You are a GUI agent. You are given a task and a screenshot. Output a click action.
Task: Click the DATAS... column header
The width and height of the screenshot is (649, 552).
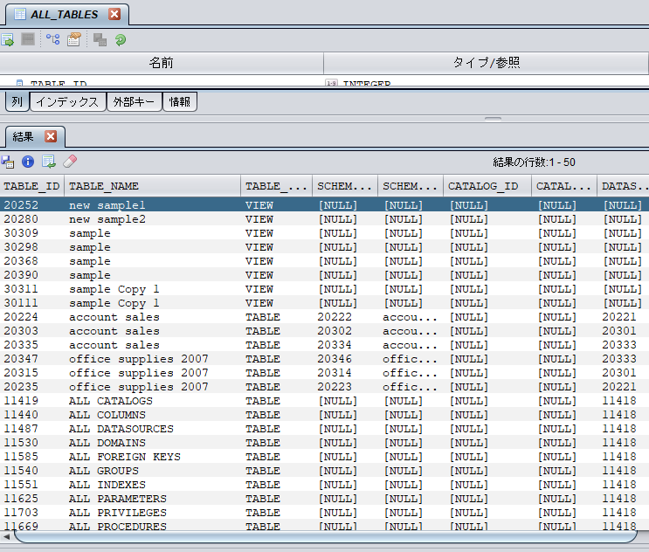coord(623,186)
